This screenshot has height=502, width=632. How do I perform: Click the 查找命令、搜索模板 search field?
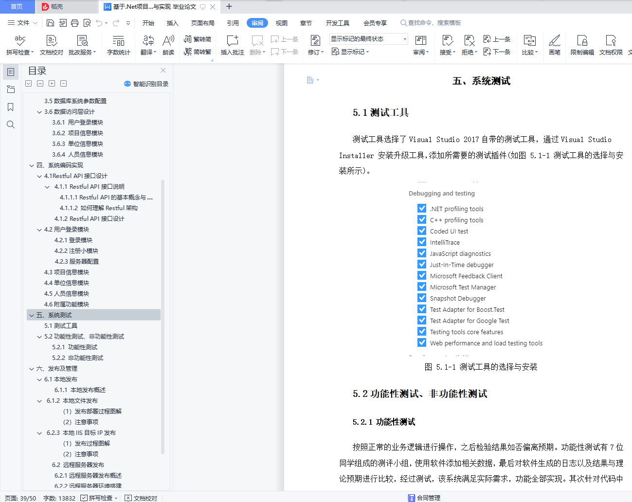tap(431, 23)
